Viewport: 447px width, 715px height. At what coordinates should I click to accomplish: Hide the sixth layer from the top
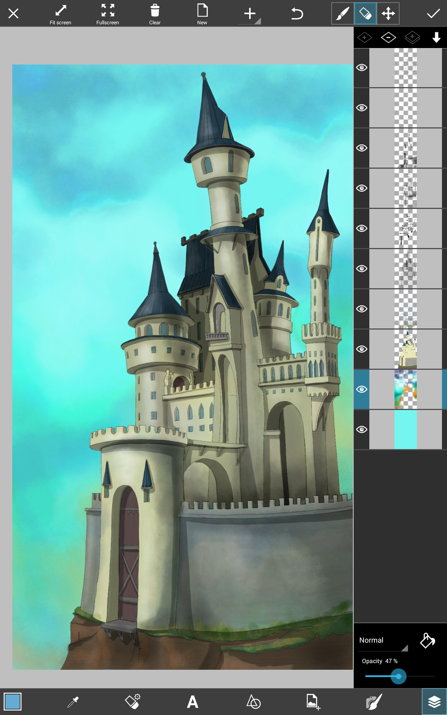point(361,268)
